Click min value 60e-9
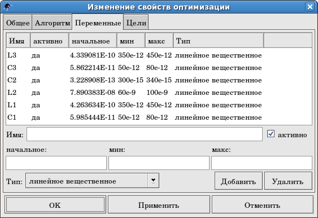The width and height of the screenshot is (318, 218). click(x=127, y=93)
